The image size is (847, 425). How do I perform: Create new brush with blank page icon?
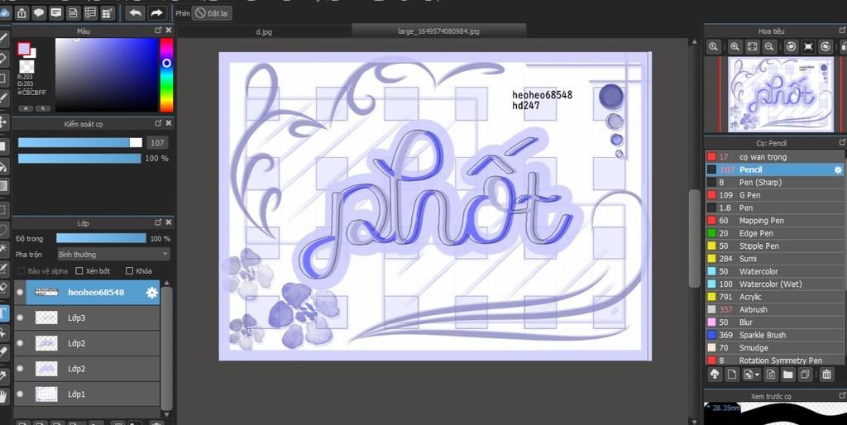[731, 375]
